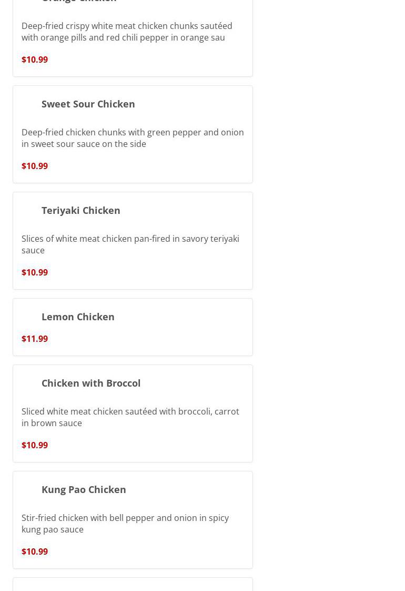Open the Sweet Sour Chicken menu item
This screenshot has width=405, height=591.
[x=88, y=104]
